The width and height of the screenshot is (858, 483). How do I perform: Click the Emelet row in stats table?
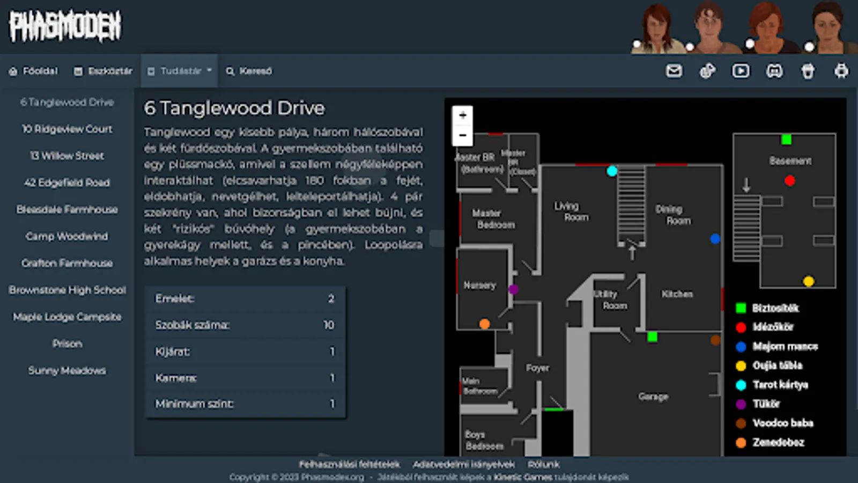[x=245, y=298]
